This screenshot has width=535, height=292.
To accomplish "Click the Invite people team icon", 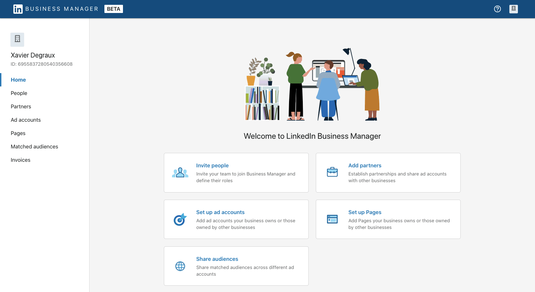I will click(x=180, y=172).
